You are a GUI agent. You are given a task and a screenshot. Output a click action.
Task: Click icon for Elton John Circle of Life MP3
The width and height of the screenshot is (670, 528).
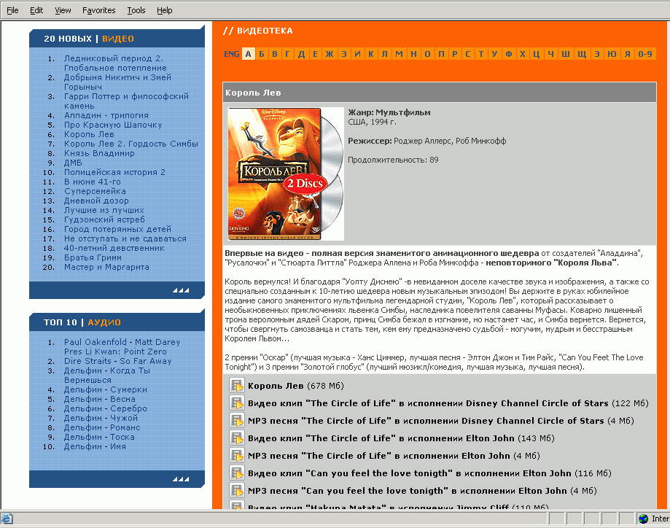tap(237, 456)
